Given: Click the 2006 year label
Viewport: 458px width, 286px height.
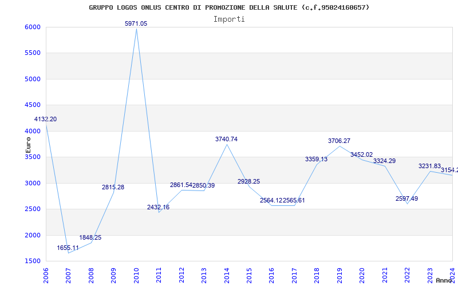Looking at the screenshot, I should 46,276.
